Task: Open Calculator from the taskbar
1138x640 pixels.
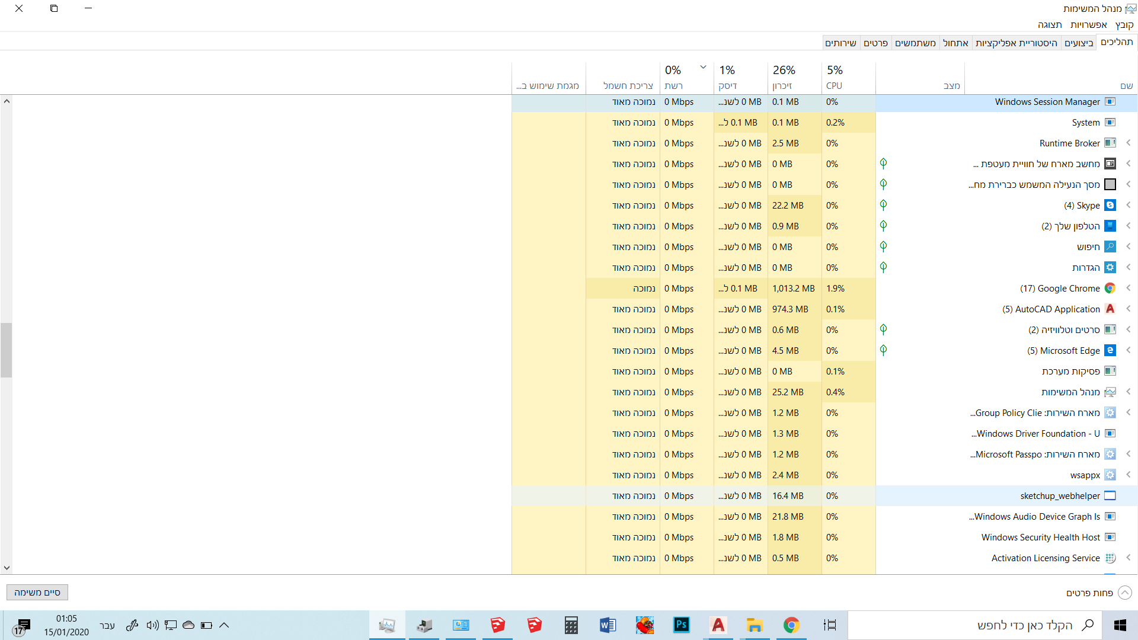Action: tap(571, 625)
